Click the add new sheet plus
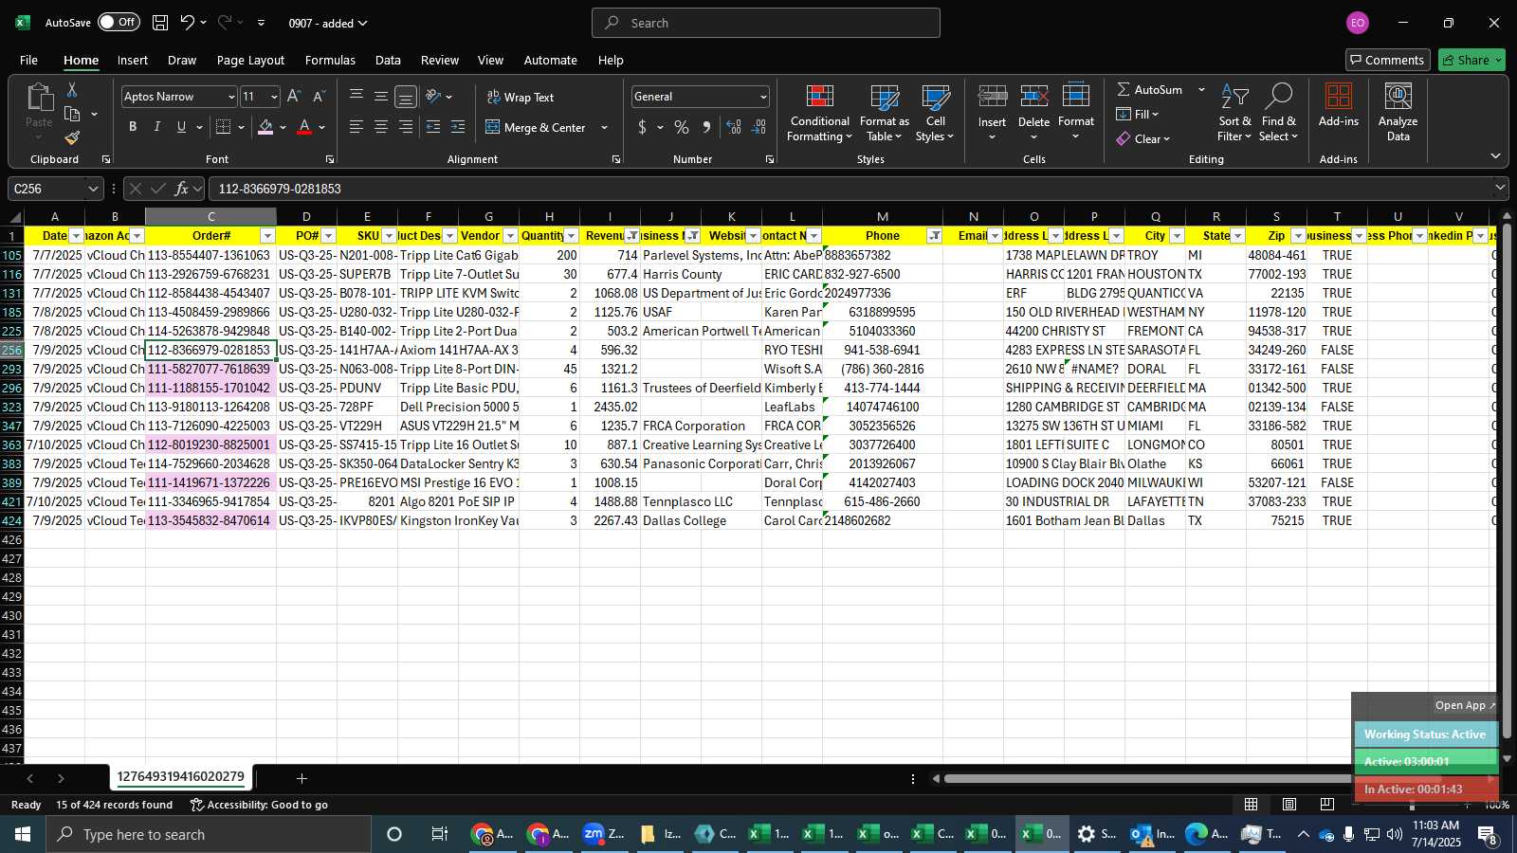 pos(302,778)
